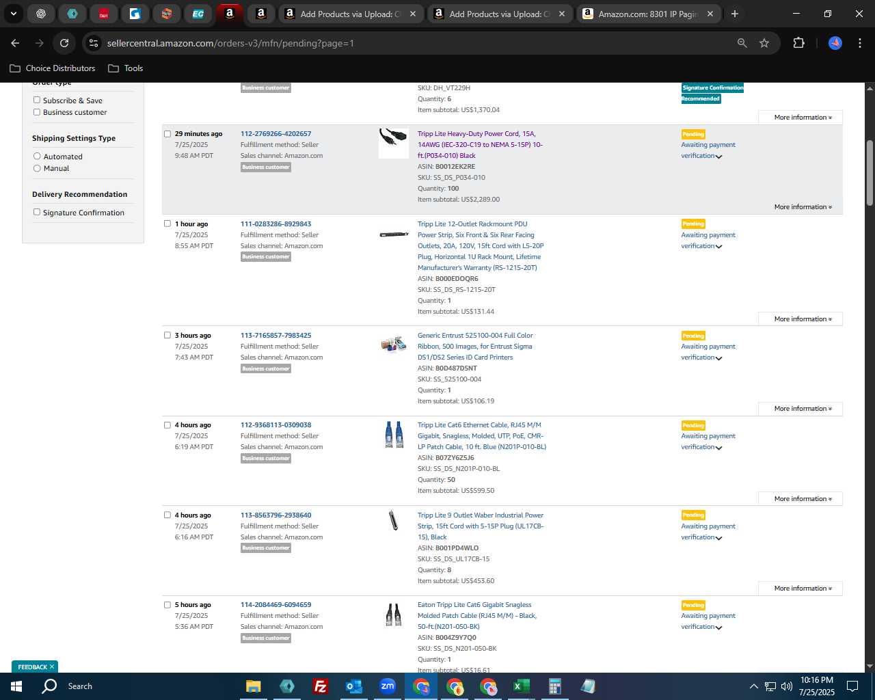Expand payment verification for the Entrust Ribbon order
The height and width of the screenshot is (700, 875).
point(718,358)
